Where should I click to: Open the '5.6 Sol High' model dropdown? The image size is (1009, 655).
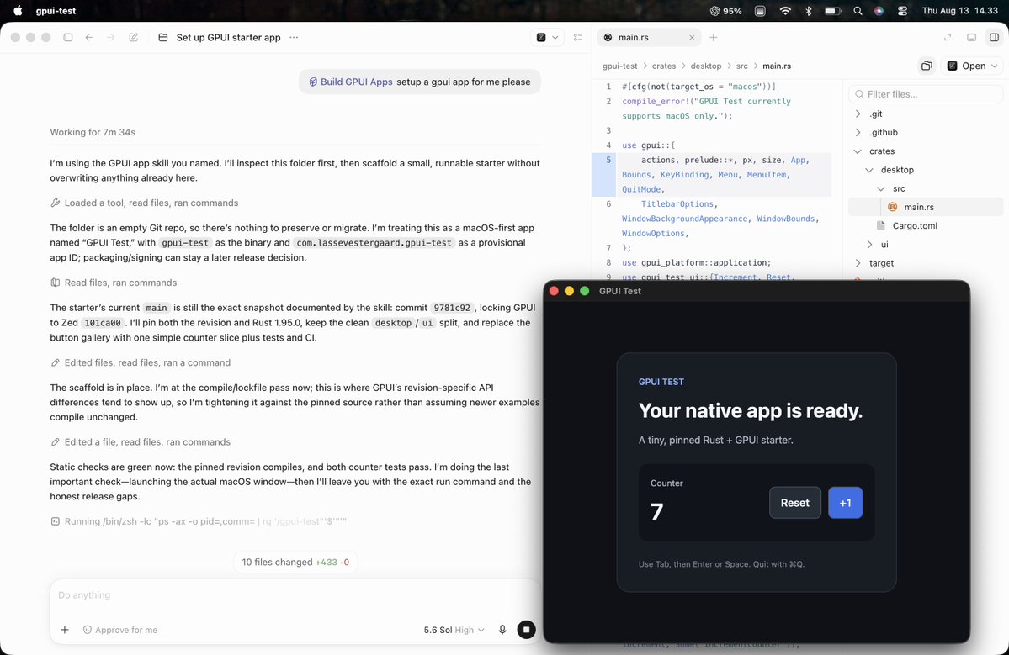coord(454,630)
